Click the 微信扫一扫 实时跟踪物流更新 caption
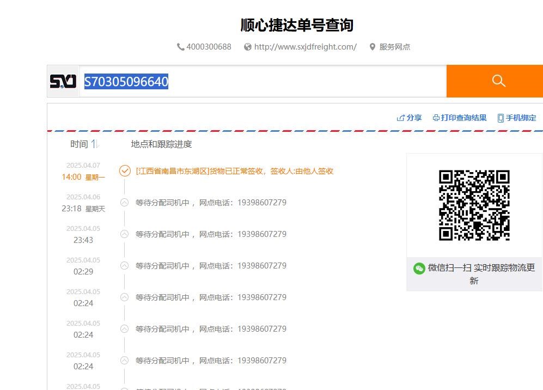 (x=481, y=274)
